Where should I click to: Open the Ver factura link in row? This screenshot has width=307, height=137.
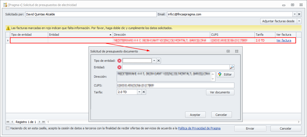(x=284, y=40)
